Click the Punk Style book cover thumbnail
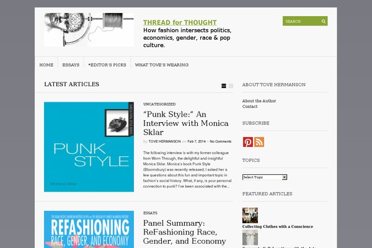Image resolution: width=372 pixels, height=248 pixels. 89,147
